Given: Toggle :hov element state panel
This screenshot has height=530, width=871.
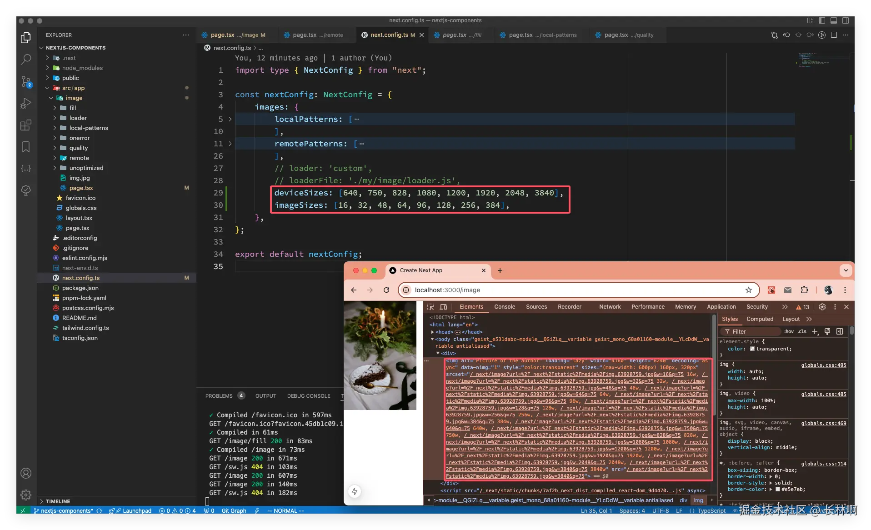Looking at the screenshot, I should (789, 331).
